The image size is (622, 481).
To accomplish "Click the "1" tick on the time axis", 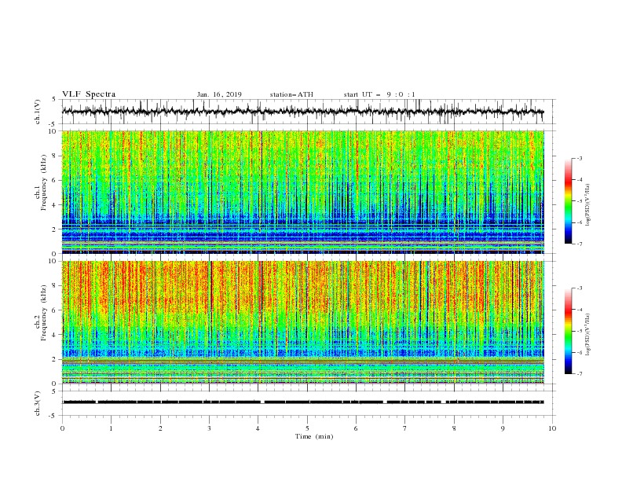I will pyautogui.click(x=111, y=428).
